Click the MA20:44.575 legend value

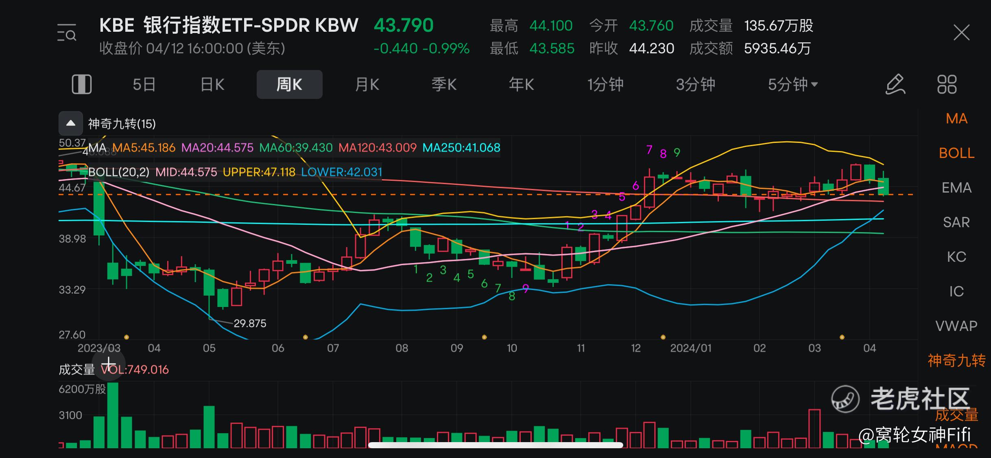click(217, 147)
